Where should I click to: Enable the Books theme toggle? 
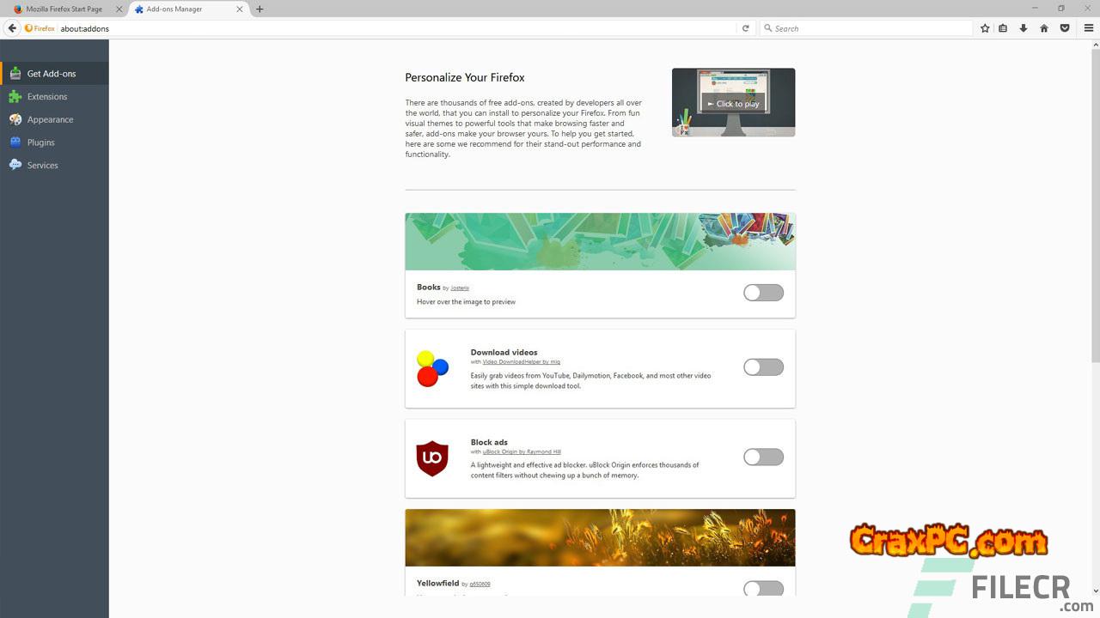pos(763,293)
